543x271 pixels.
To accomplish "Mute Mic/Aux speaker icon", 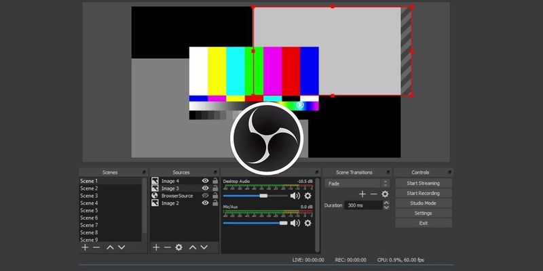I will 295,224.
